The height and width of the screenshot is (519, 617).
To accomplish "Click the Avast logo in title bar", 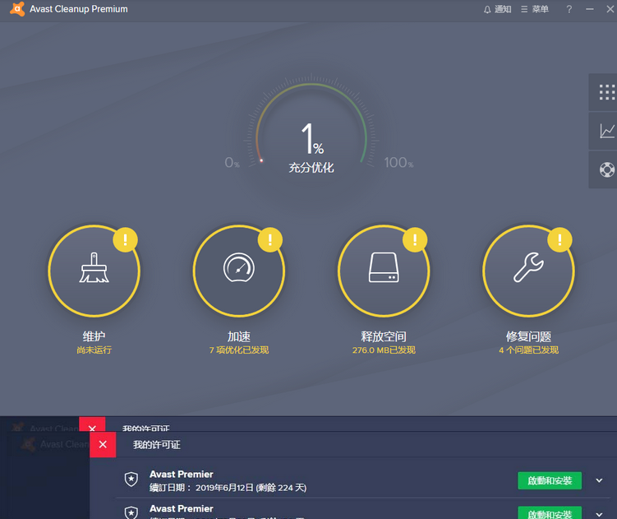I will click(x=17, y=9).
